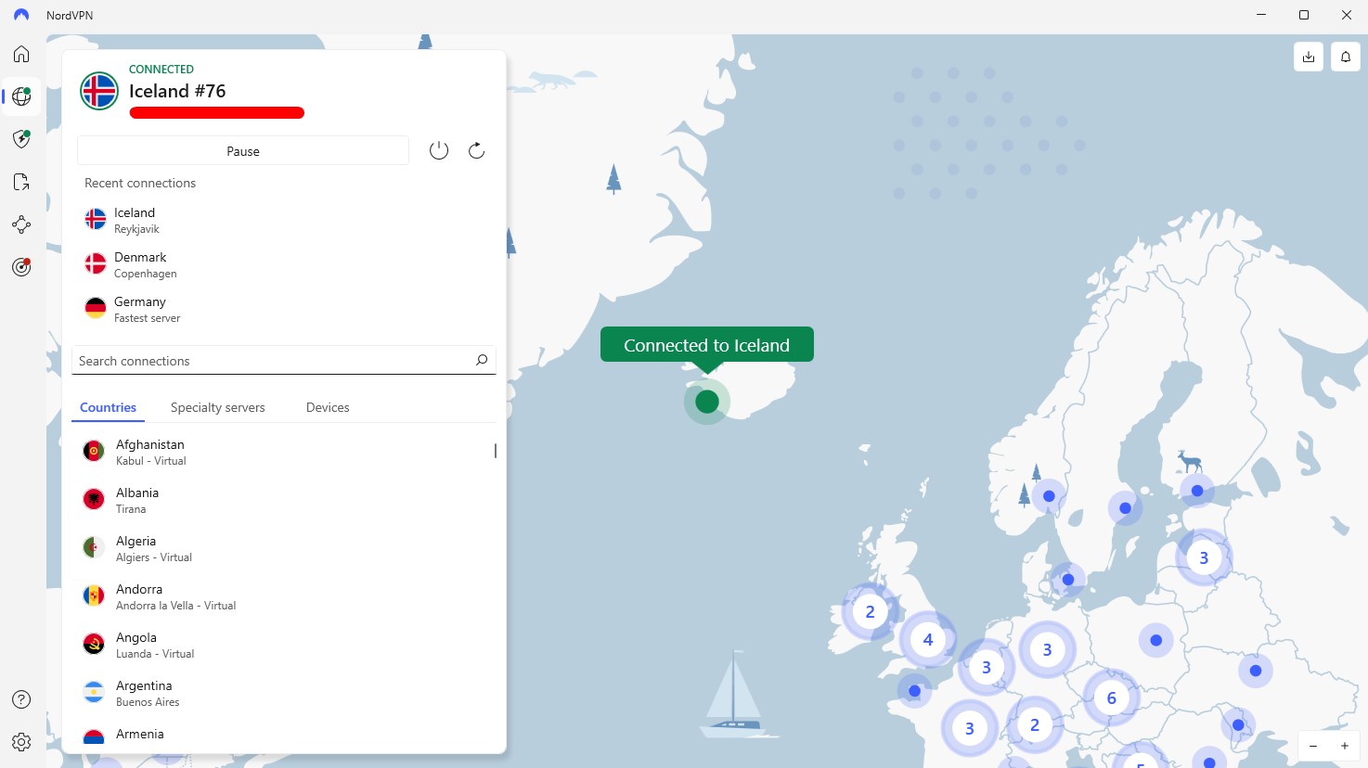
Task: Open the Dark Web Monitor target icon
Action: click(x=21, y=267)
